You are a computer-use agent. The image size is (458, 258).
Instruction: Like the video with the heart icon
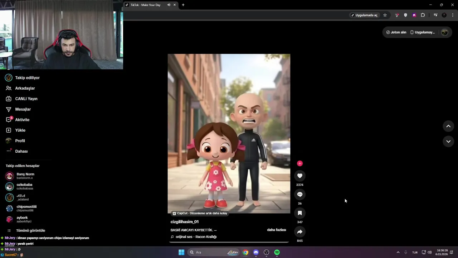pyautogui.click(x=300, y=176)
